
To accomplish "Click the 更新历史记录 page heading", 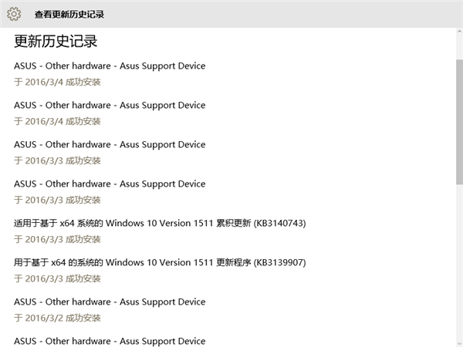I will point(56,42).
